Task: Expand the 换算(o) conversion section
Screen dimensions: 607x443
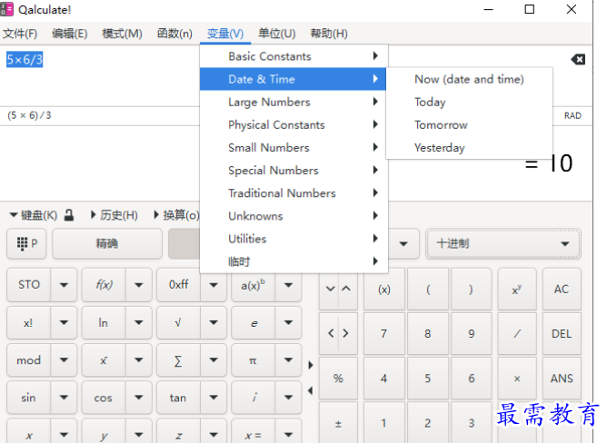Action: pos(176,215)
